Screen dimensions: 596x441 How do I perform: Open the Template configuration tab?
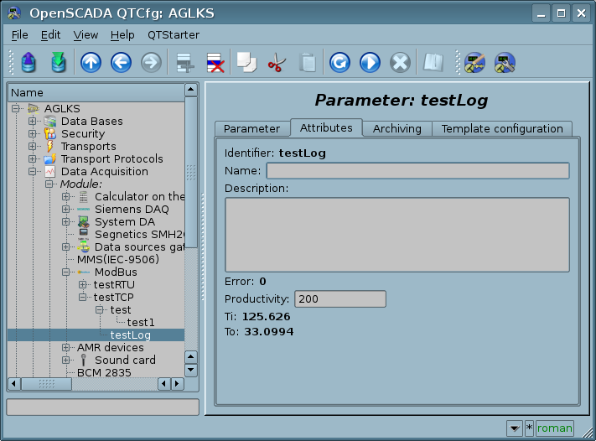501,128
